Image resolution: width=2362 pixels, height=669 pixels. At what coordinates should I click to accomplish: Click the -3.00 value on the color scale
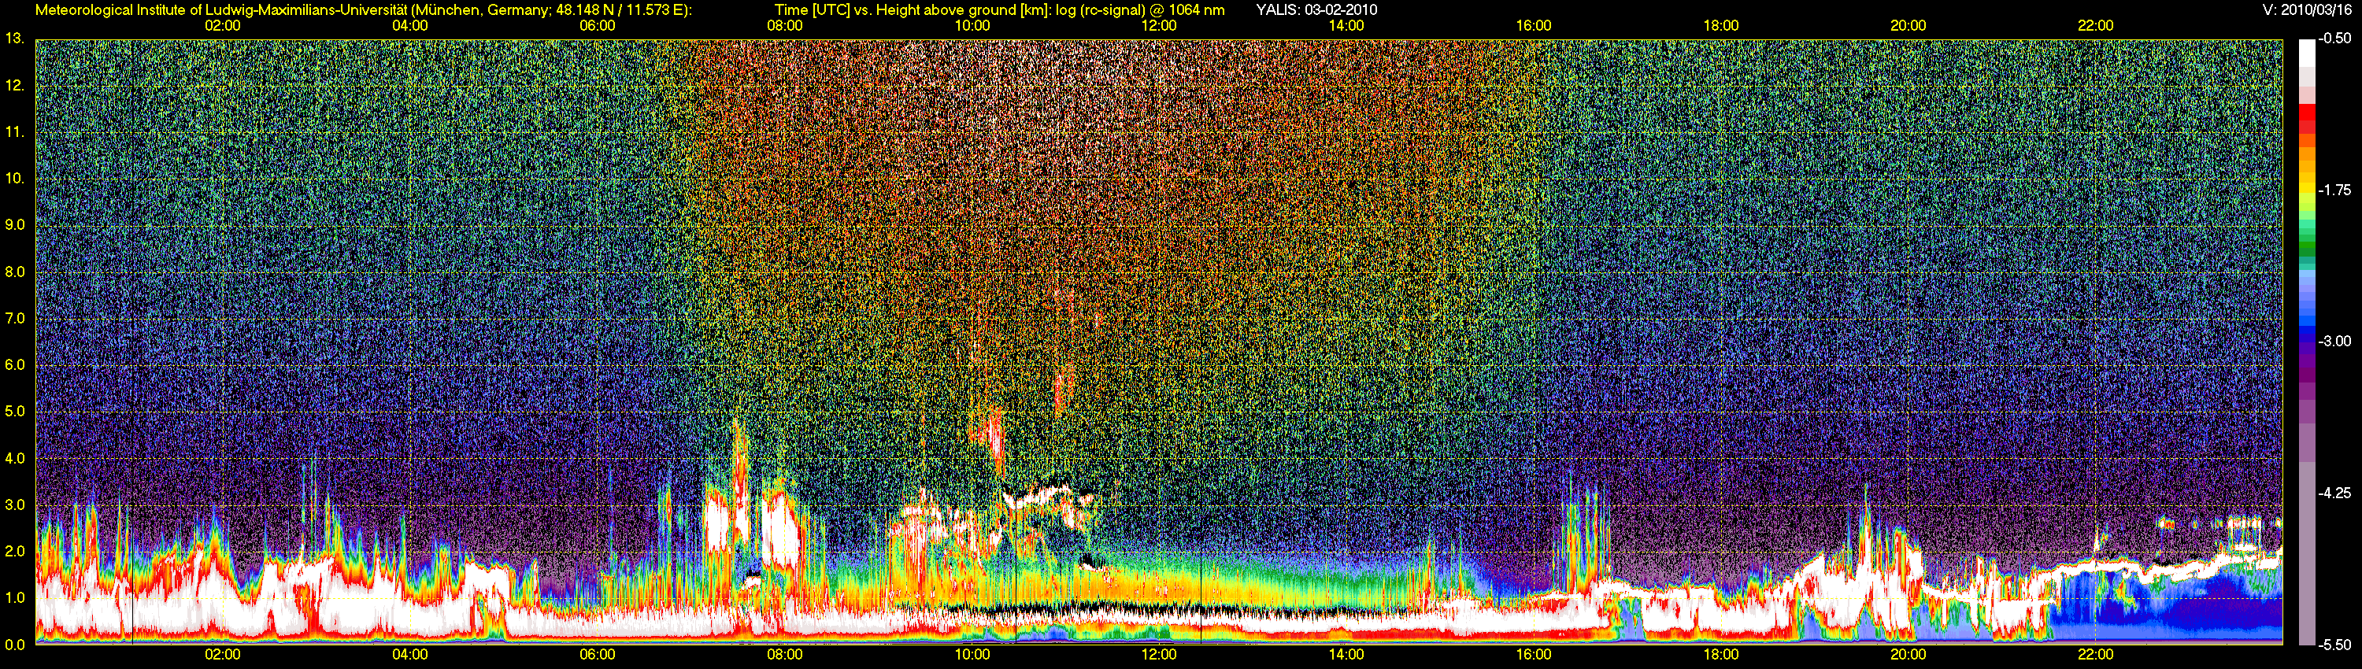2335,341
